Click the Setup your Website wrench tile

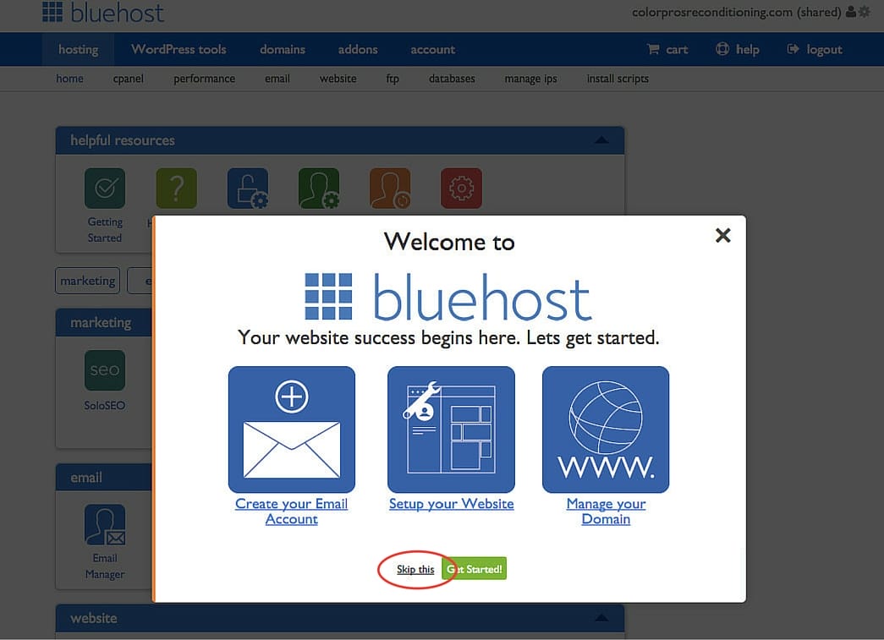click(x=451, y=429)
